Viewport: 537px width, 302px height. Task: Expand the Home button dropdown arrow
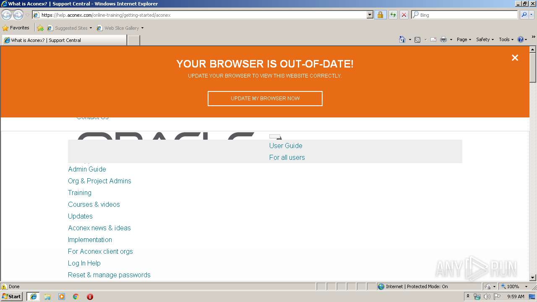coord(410,39)
